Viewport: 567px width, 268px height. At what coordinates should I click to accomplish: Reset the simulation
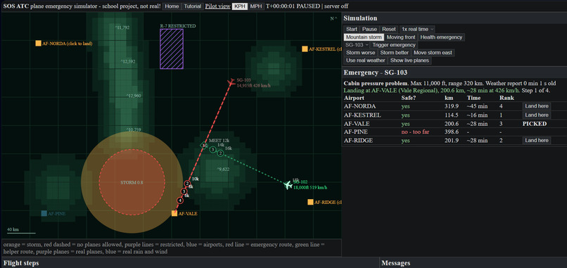[388, 30]
